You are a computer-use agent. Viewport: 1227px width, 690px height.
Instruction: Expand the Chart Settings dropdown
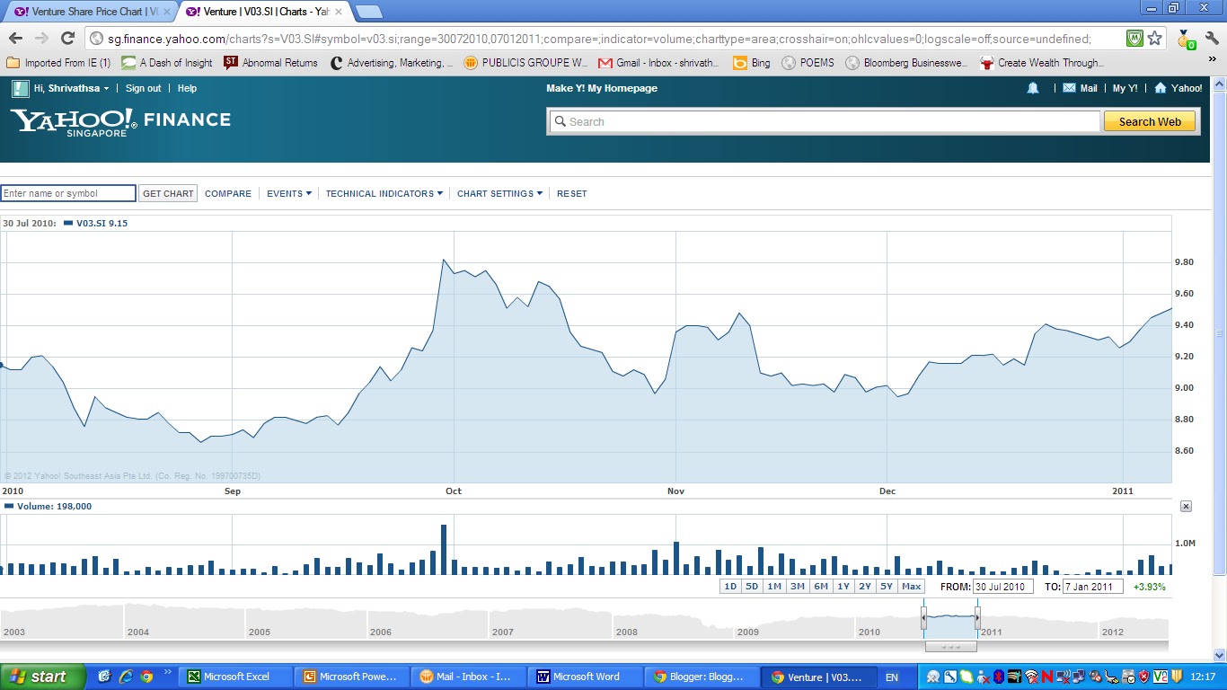click(499, 193)
